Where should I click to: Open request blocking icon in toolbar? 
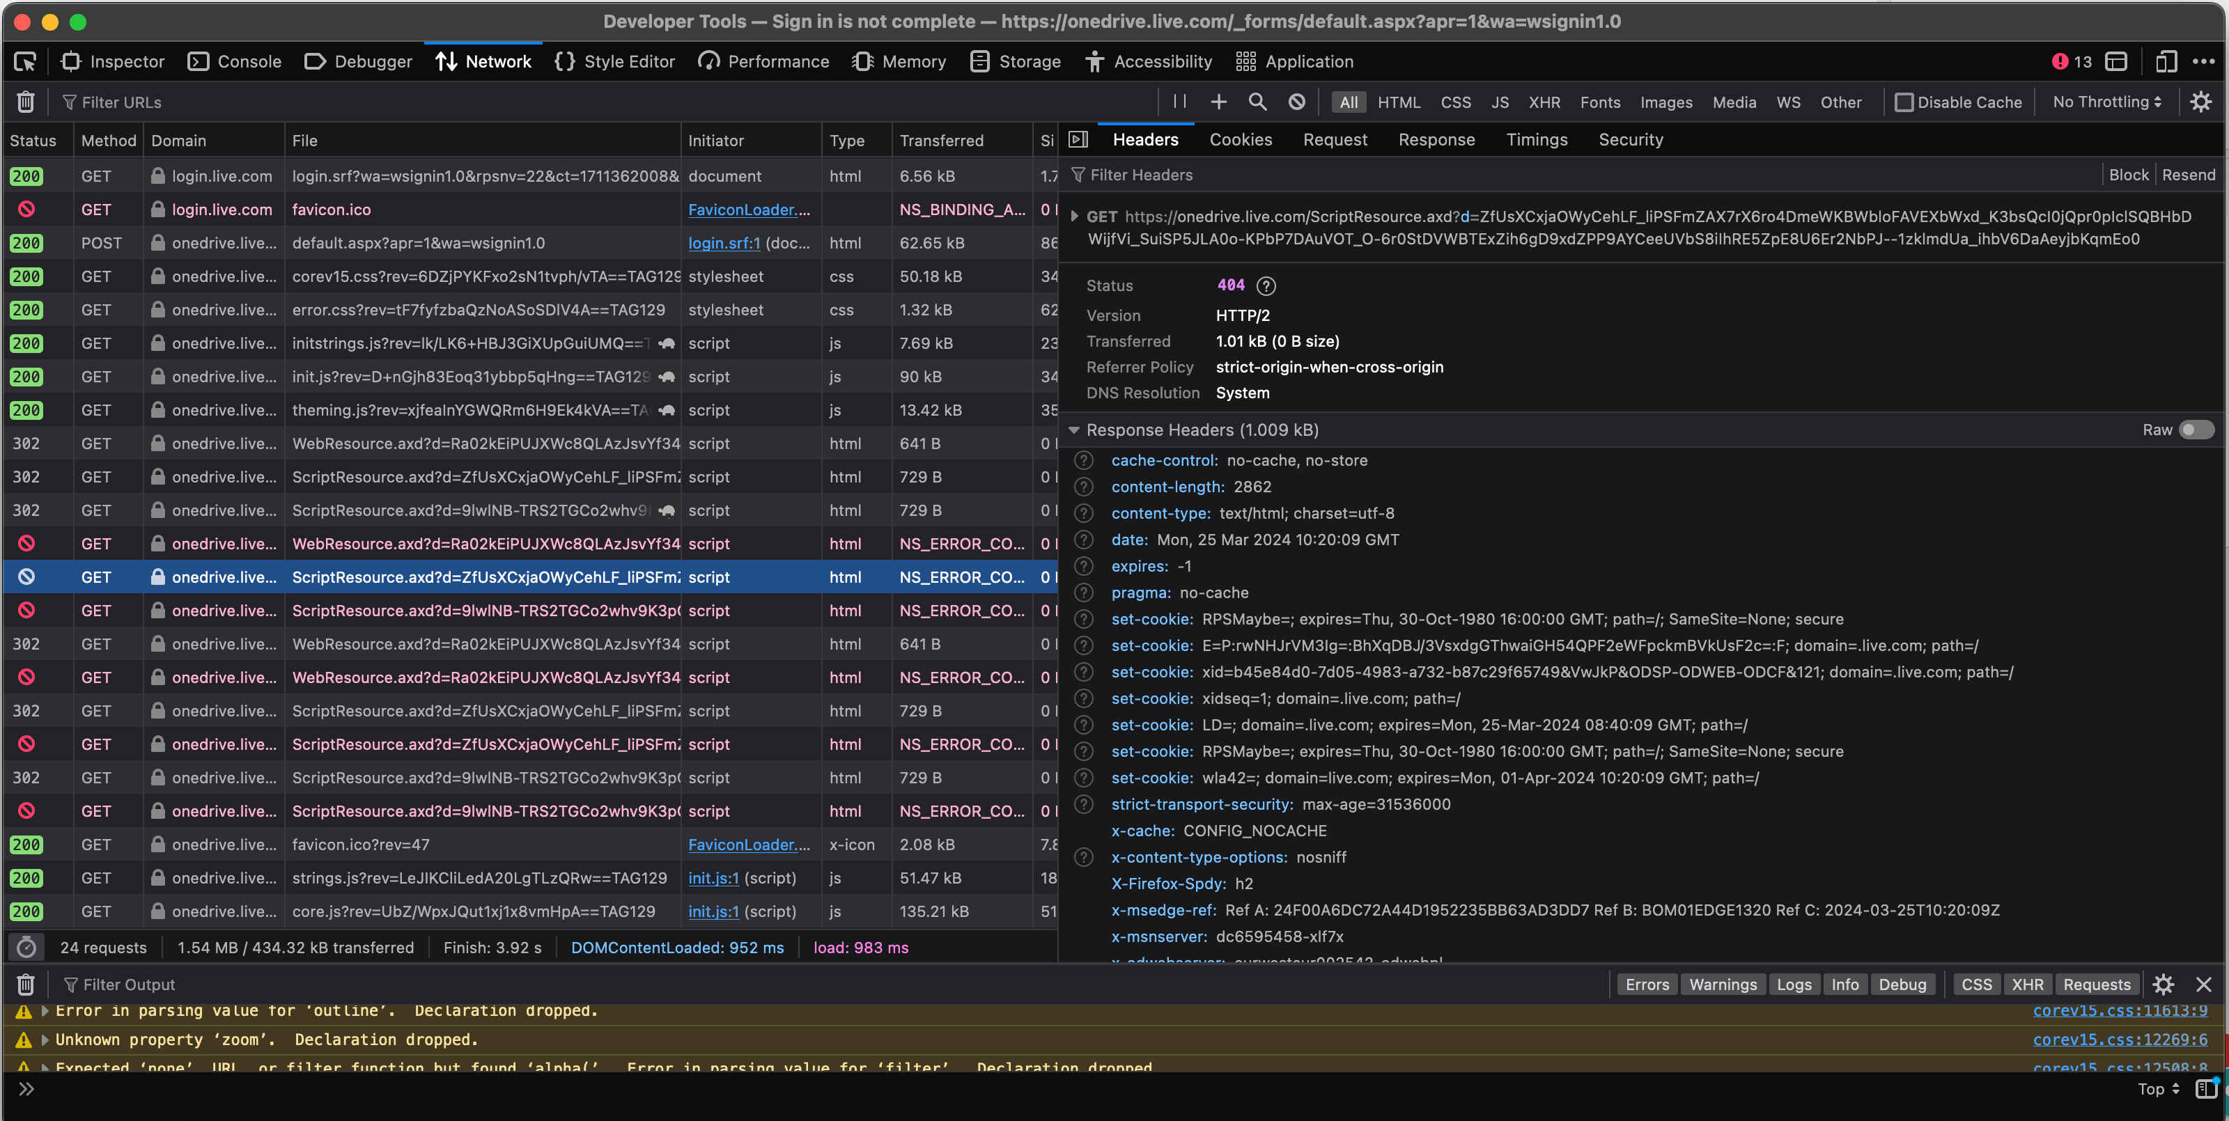(x=1296, y=102)
